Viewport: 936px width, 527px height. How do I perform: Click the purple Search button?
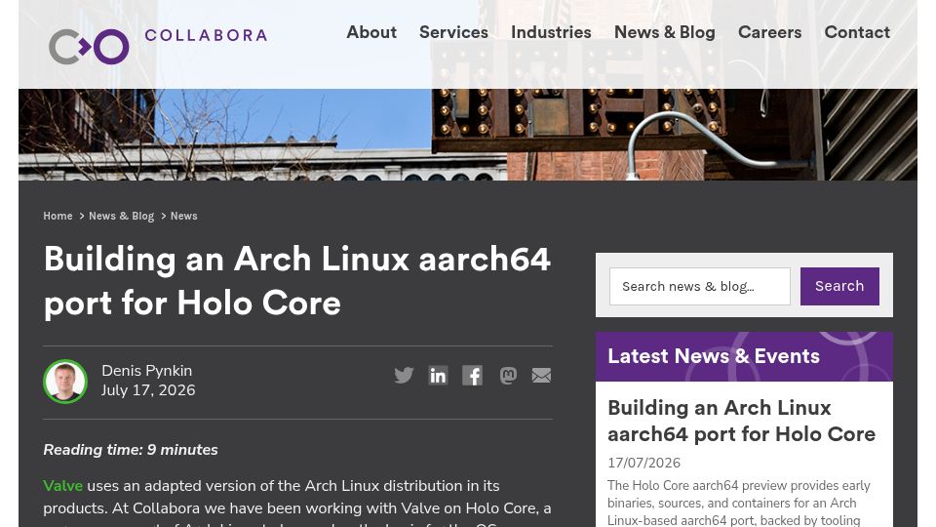tap(839, 286)
